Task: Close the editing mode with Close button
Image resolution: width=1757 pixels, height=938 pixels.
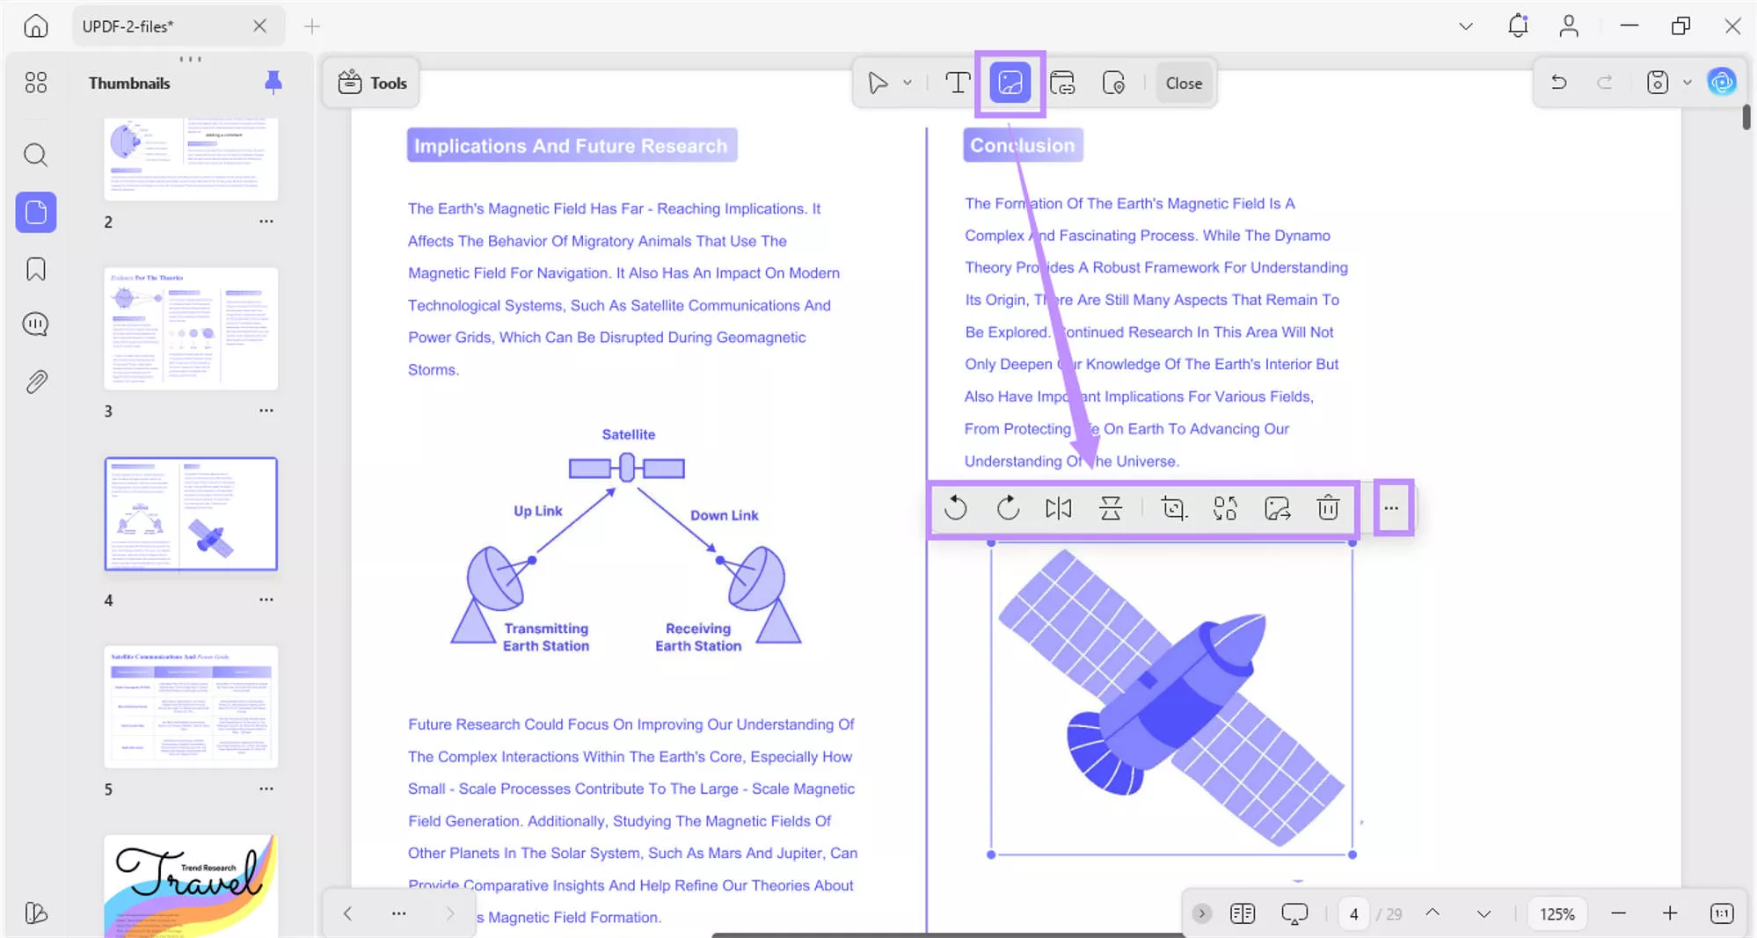Action: (1183, 82)
